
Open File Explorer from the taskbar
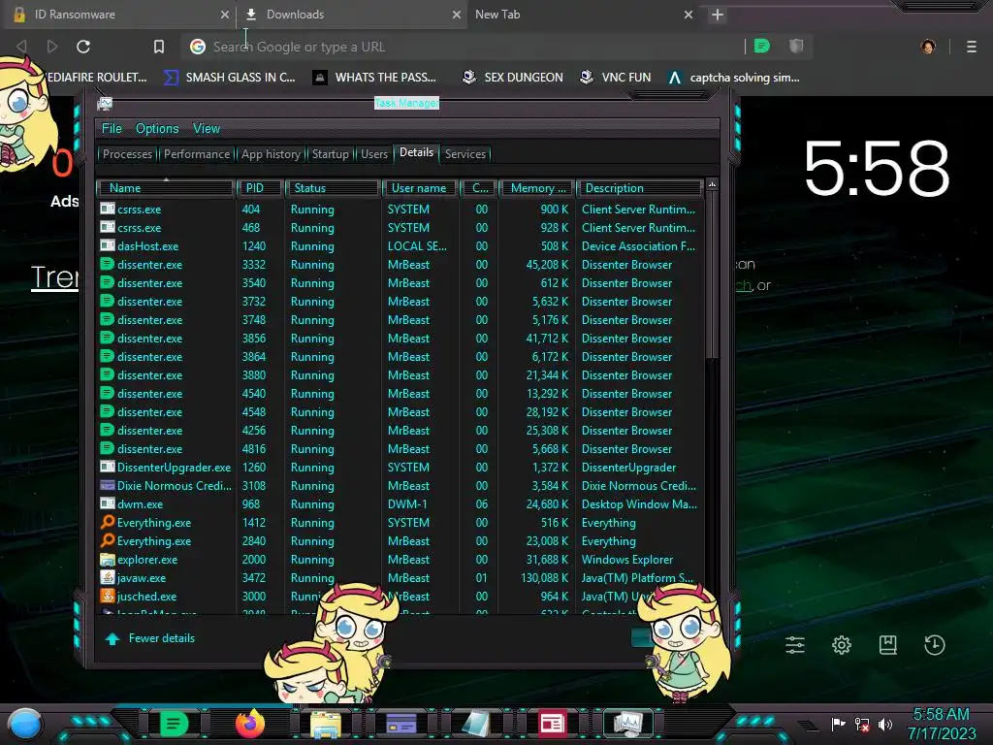click(326, 724)
